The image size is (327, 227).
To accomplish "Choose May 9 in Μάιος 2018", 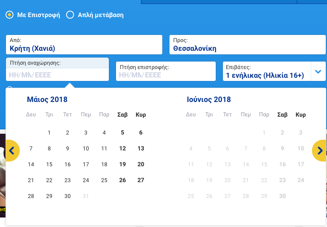I will tap(67, 148).
